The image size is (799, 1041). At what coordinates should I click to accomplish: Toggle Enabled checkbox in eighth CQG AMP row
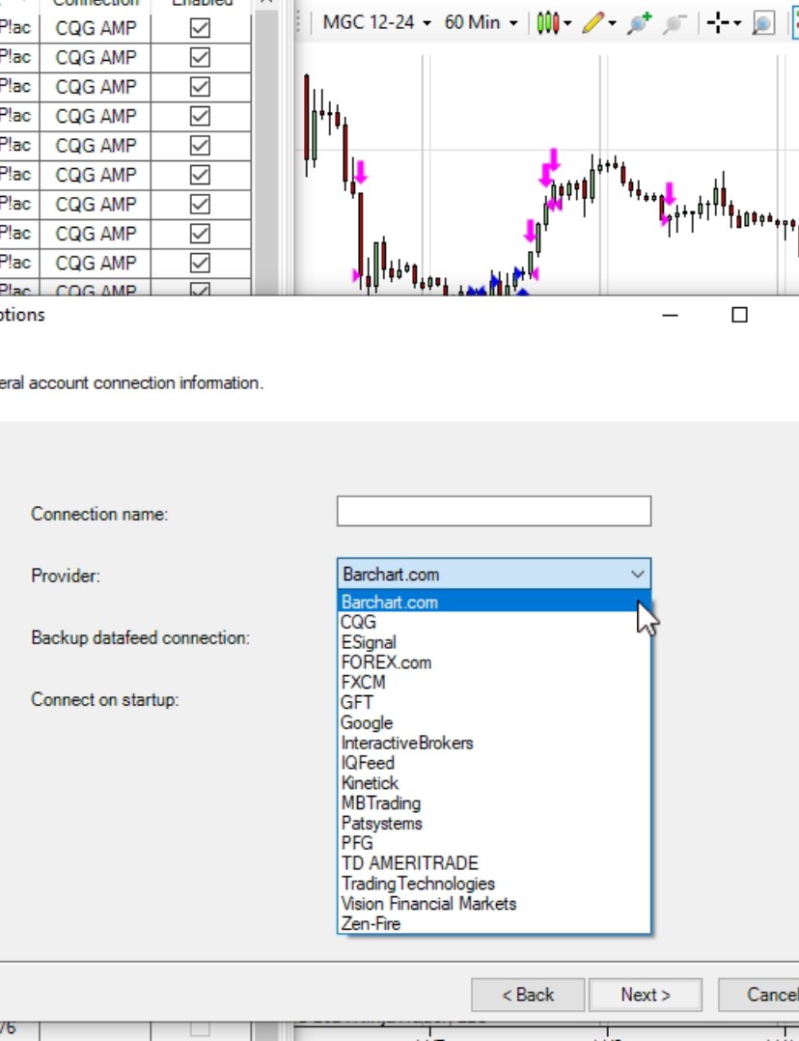200,233
